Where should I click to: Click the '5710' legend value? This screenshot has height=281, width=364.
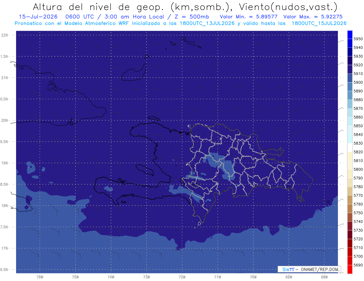(358, 248)
